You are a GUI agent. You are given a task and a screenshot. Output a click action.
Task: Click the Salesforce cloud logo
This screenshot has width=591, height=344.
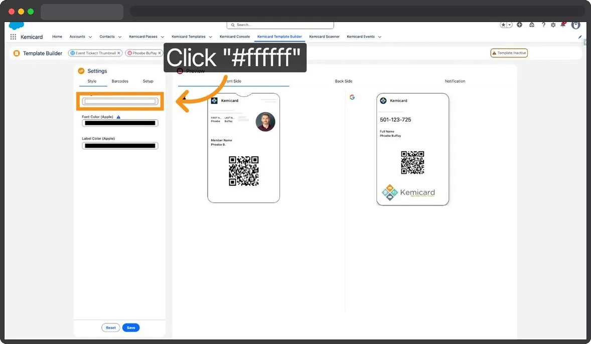[x=16, y=26]
